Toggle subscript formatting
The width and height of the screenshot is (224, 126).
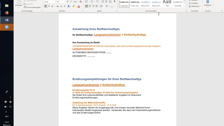61,6
